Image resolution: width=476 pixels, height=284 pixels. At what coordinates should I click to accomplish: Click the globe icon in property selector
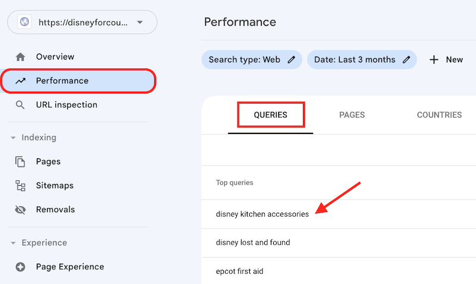(x=24, y=22)
